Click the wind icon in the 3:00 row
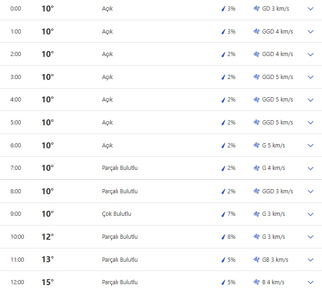 256,77
